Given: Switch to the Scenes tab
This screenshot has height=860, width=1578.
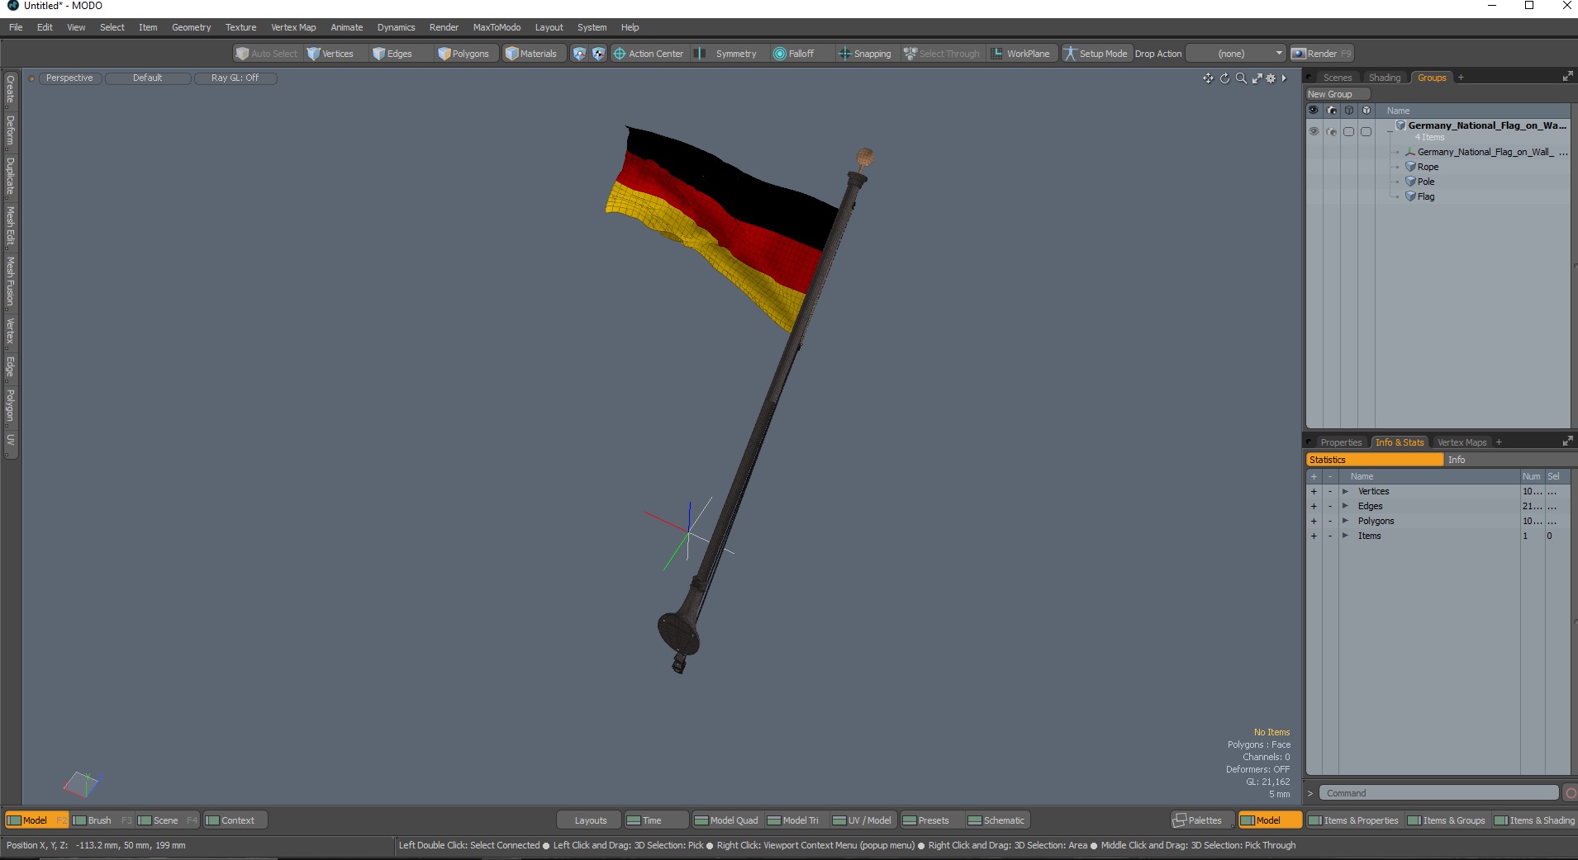Looking at the screenshot, I should tap(1338, 78).
